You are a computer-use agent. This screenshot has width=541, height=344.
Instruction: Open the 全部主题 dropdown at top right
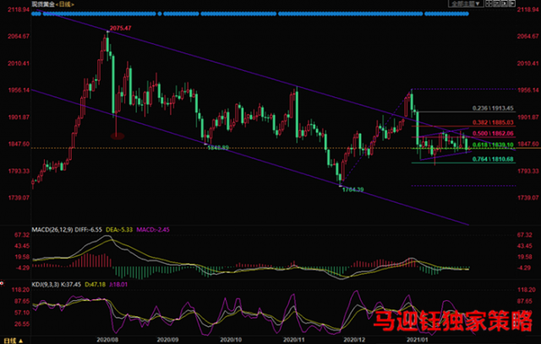tap(466, 3)
